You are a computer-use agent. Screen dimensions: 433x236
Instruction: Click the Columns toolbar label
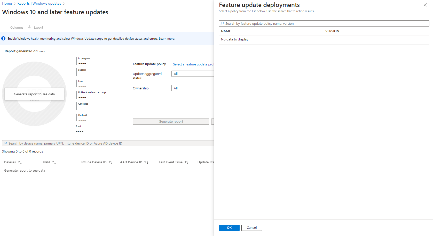(17, 27)
